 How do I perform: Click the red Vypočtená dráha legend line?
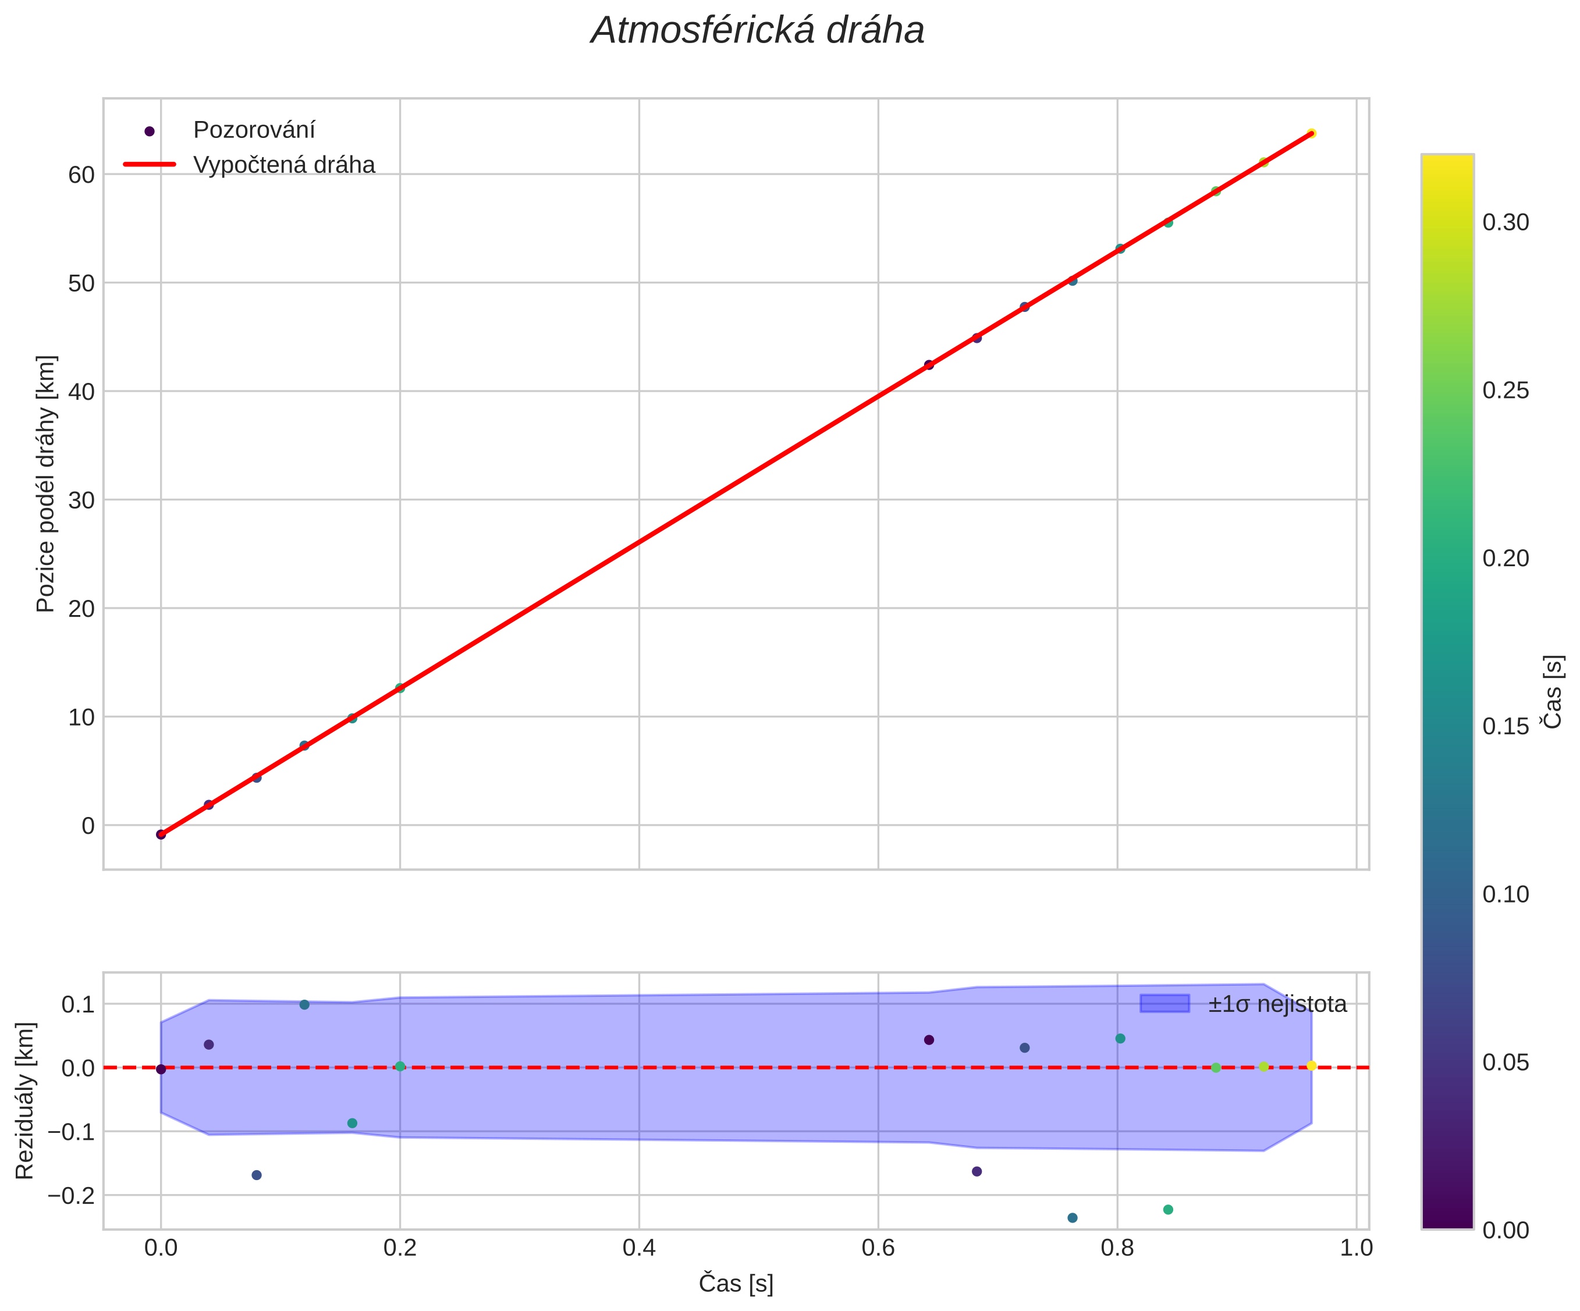[149, 165]
